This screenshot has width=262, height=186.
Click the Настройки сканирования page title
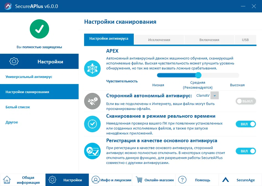[x=120, y=22]
